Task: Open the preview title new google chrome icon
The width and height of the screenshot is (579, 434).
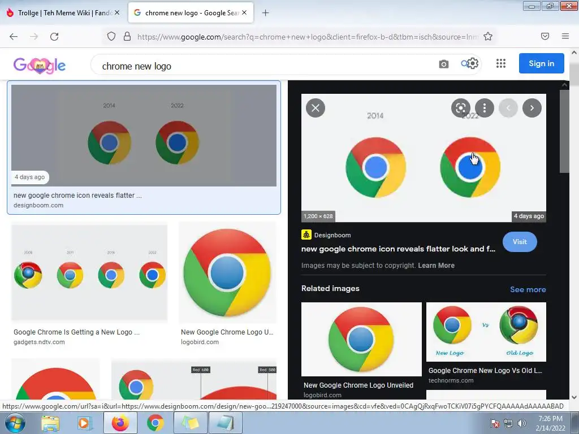Action: [398, 249]
